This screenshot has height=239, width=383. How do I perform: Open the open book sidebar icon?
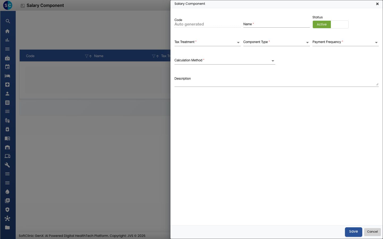point(7,138)
